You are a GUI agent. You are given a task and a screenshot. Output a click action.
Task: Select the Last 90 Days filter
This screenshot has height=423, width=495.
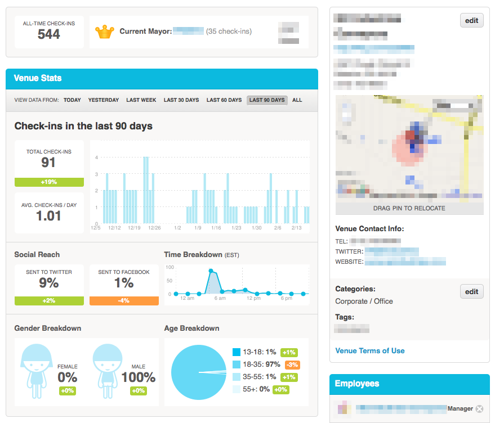[x=267, y=100]
